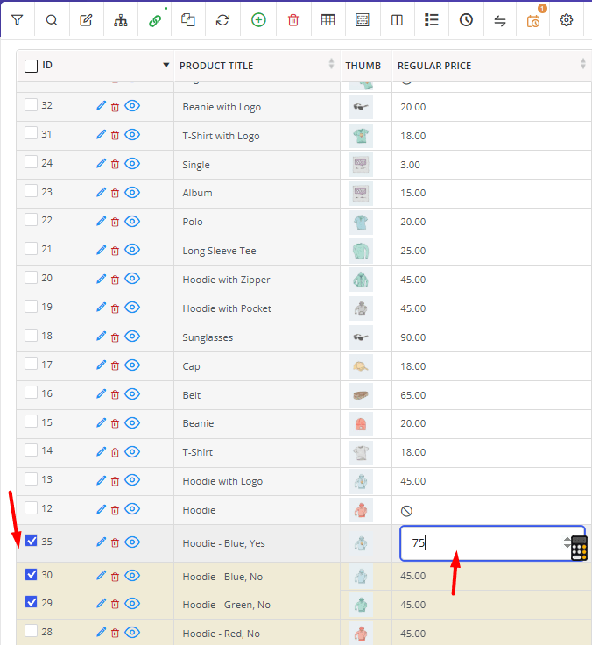Click the 25.00 price for Long Sleeve Tee
The width and height of the screenshot is (592, 645).
point(412,251)
